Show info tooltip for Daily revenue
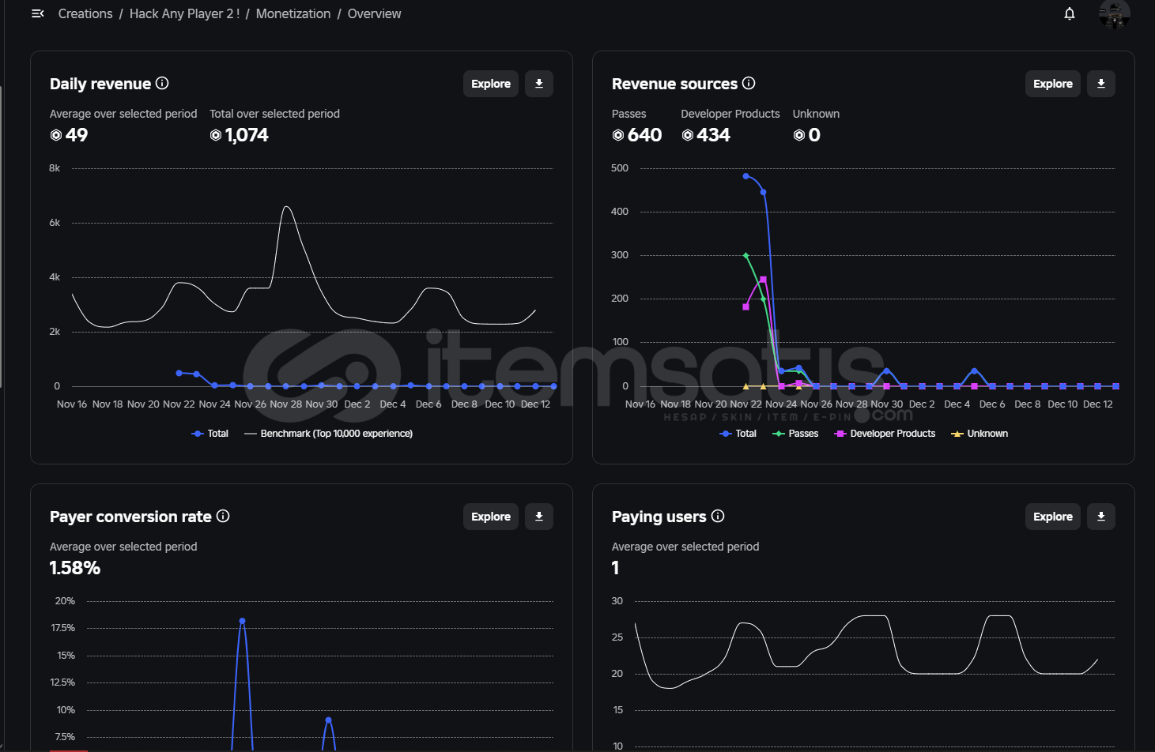This screenshot has height=752, width=1155. (x=162, y=83)
